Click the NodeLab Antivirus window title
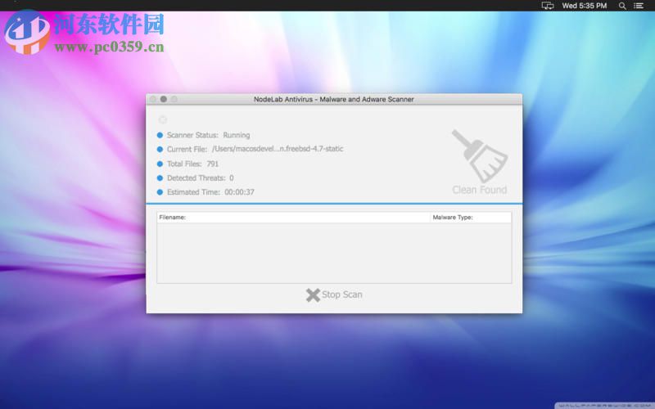The image size is (655, 409). coord(334,99)
